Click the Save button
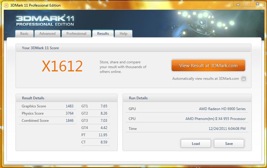267x168 pixels. (x=229, y=144)
